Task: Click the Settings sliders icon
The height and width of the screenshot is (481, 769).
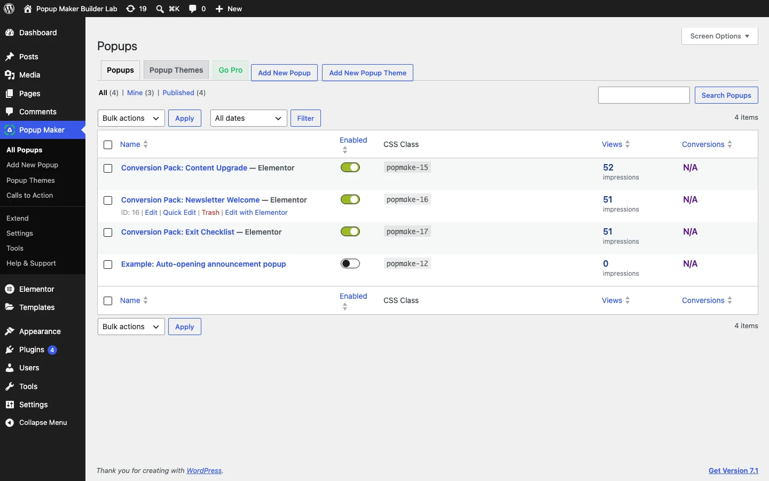Action: click(x=10, y=405)
